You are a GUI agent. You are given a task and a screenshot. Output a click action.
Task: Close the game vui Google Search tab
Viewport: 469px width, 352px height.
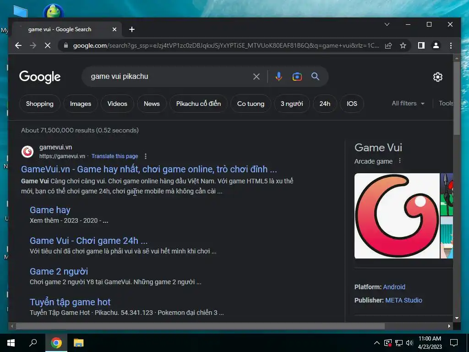click(x=114, y=29)
